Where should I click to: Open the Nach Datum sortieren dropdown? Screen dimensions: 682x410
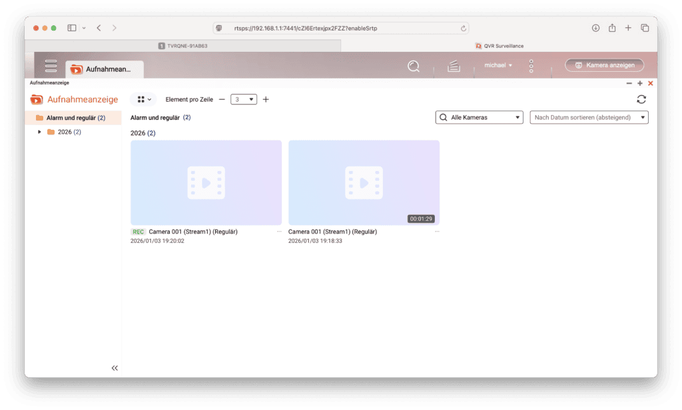click(x=589, y=117)
